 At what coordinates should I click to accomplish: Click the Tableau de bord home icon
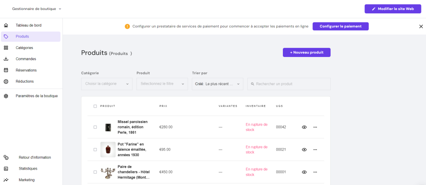(6, 25)
